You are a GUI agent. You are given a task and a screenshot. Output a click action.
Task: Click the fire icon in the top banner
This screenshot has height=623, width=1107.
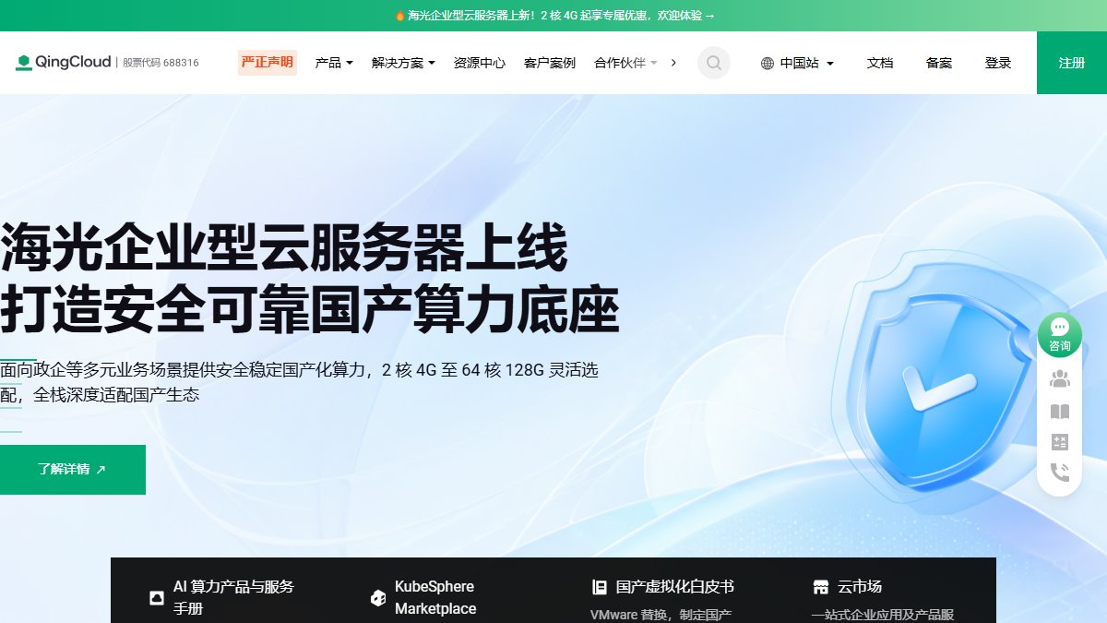point(399,16)
